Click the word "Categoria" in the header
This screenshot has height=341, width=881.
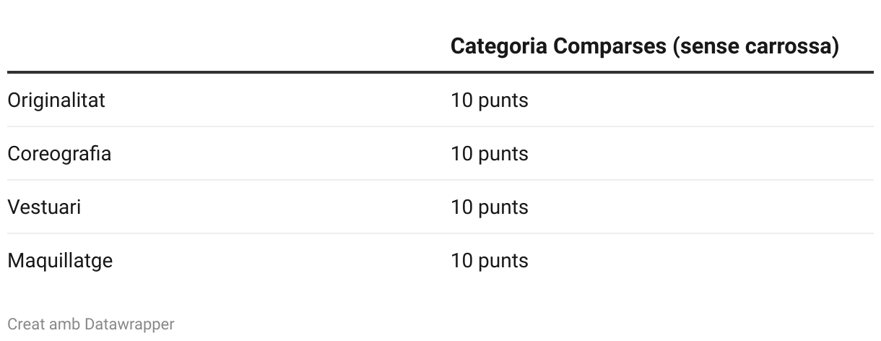(498, 46)
